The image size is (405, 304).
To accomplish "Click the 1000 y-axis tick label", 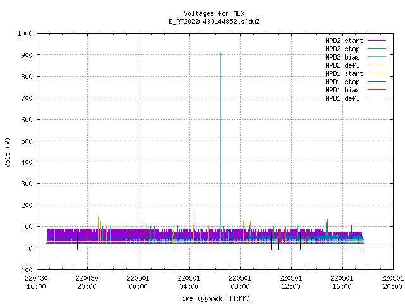I will coord(25,34).
